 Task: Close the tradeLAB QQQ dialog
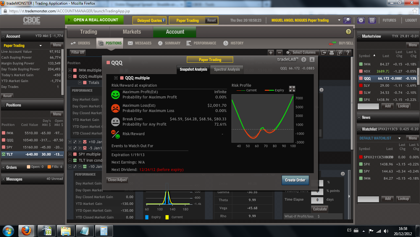(312, 60)
